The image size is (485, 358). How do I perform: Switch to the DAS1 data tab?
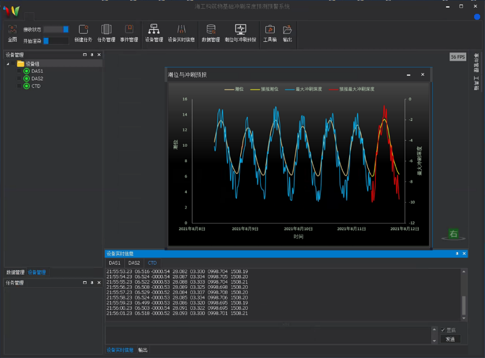point(114,263)
